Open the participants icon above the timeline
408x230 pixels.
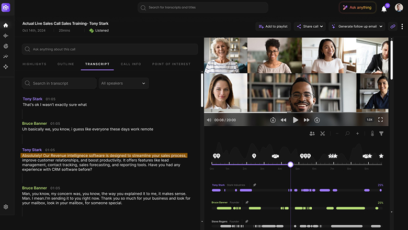click(x=312, y=134)
